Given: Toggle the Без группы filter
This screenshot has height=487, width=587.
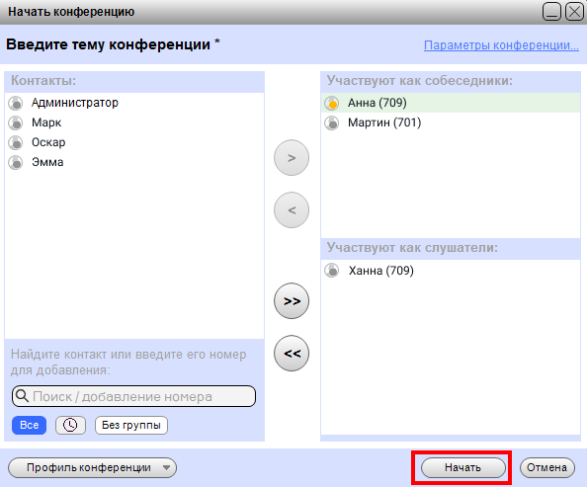Looking at the screenshot, I should point(131,425).
